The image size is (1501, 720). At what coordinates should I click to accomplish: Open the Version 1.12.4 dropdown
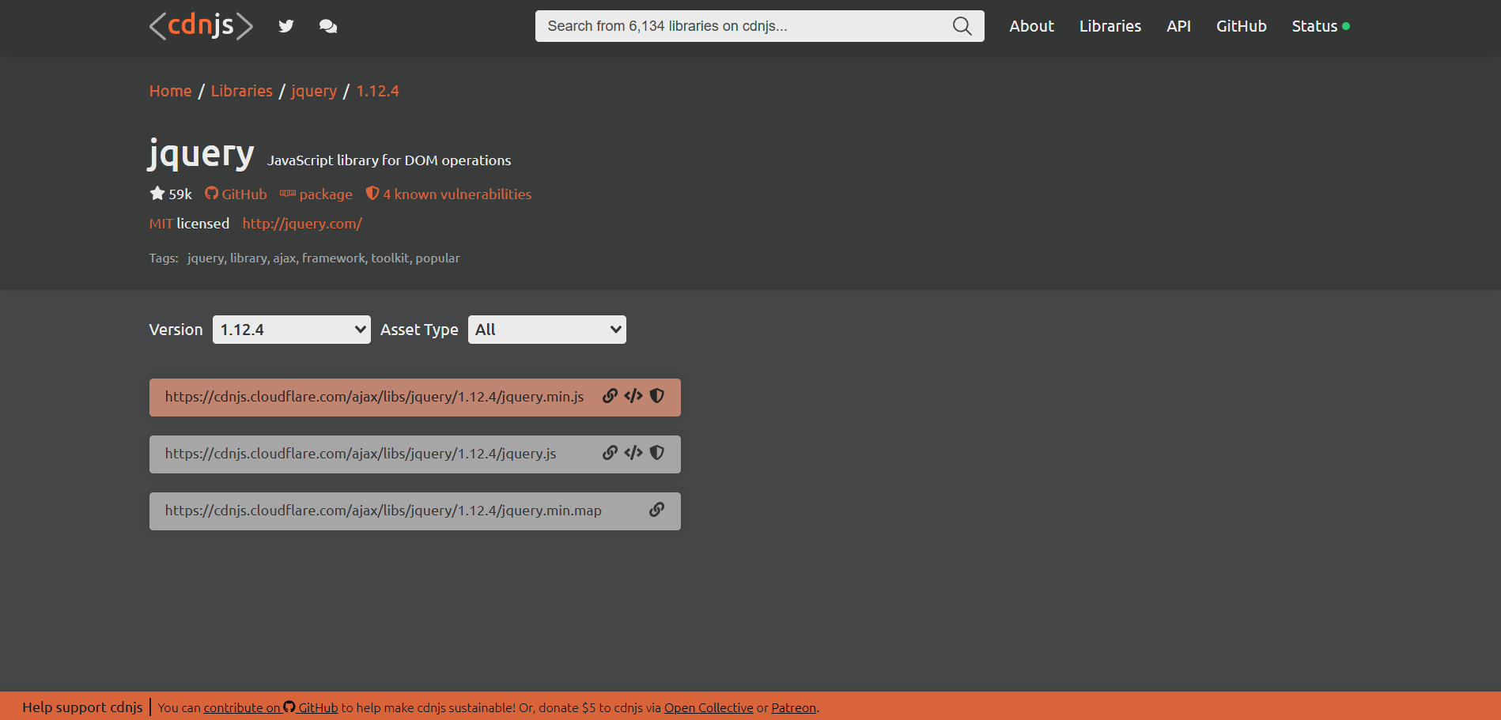coord(291,330)
